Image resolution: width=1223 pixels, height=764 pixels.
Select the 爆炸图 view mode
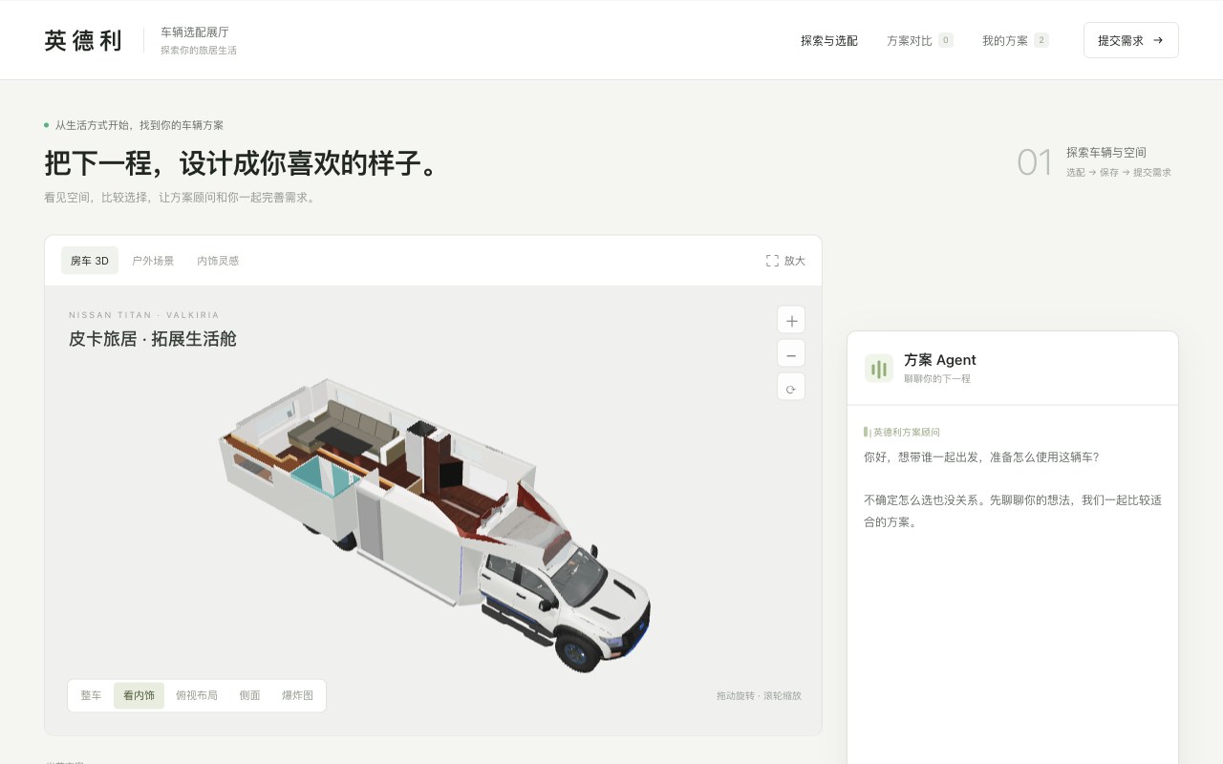coord(297,695)
